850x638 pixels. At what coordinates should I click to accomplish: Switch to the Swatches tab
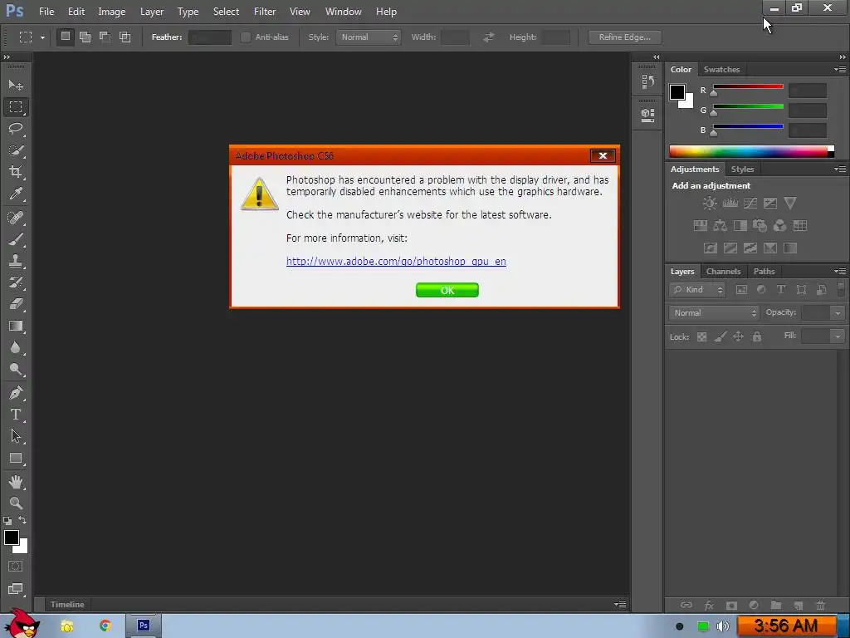click(721, 70)
